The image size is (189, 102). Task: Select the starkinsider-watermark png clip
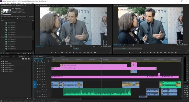point(104,68)
